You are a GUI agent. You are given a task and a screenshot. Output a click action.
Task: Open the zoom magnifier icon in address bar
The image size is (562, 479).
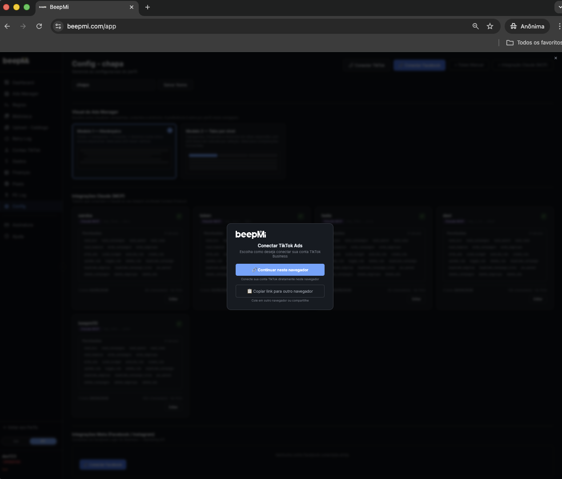476,26
